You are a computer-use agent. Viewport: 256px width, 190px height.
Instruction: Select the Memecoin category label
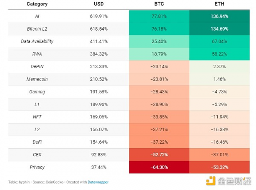[x=37, y=79]
